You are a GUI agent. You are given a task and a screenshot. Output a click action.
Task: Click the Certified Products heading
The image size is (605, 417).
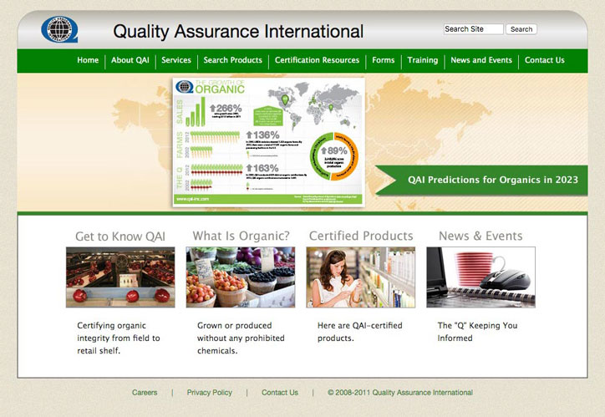click(x=361, y=236)
